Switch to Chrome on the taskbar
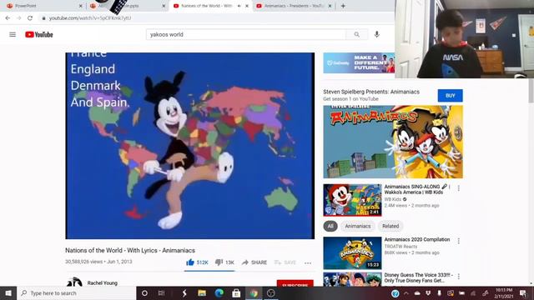 [254, 293]
